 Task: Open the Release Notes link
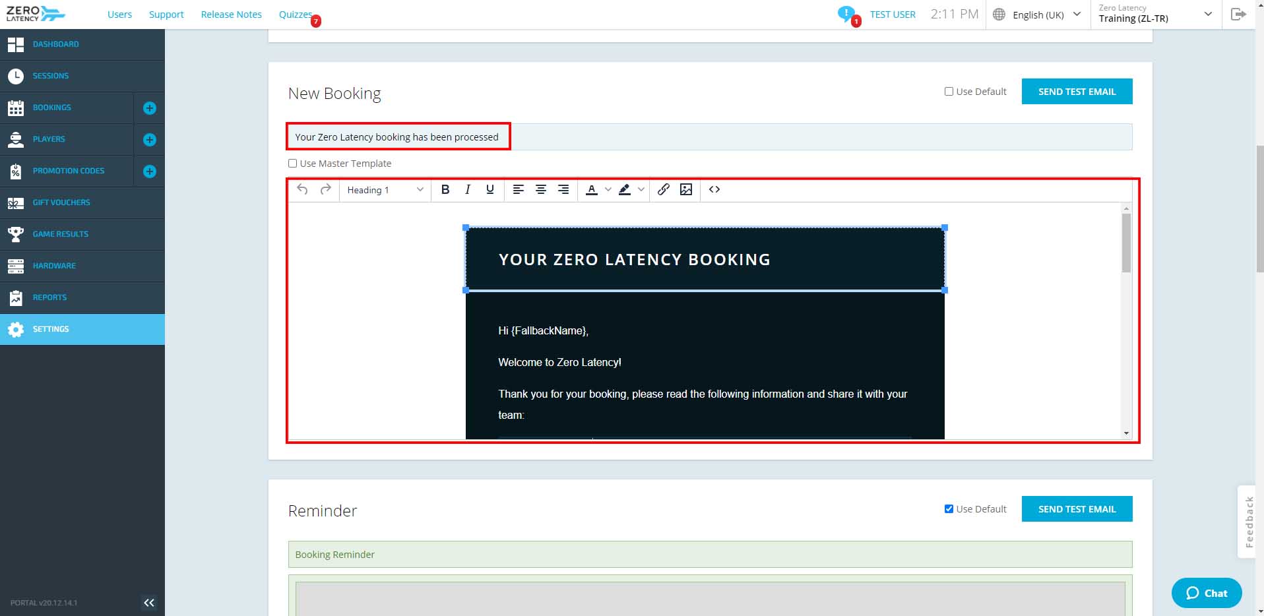point(231,15)
